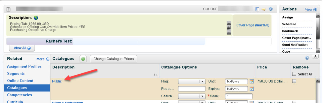Select Curricula in Related list
Viewport: 323px width, 103px height.
point(15,102)
